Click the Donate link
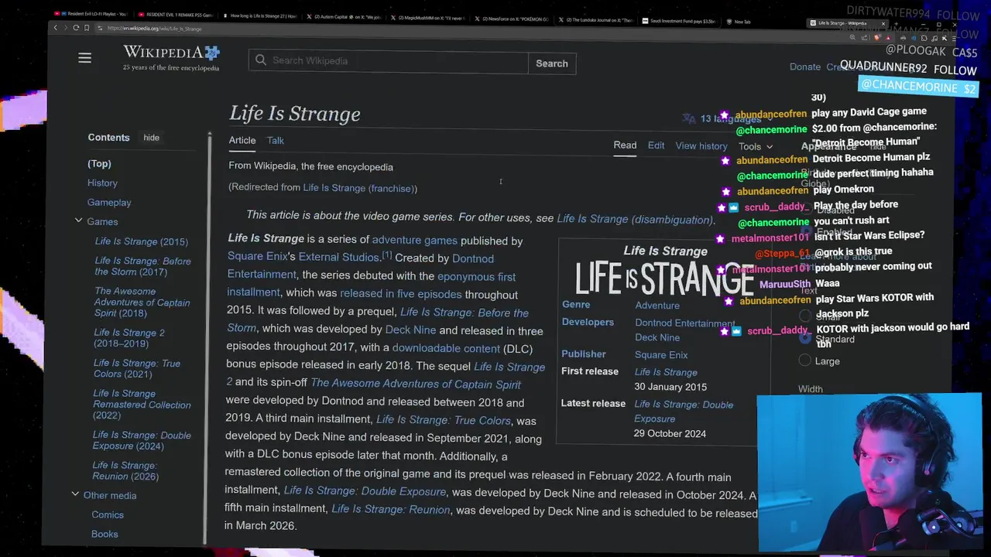The image size is (991, 557). tap(804, 67)
